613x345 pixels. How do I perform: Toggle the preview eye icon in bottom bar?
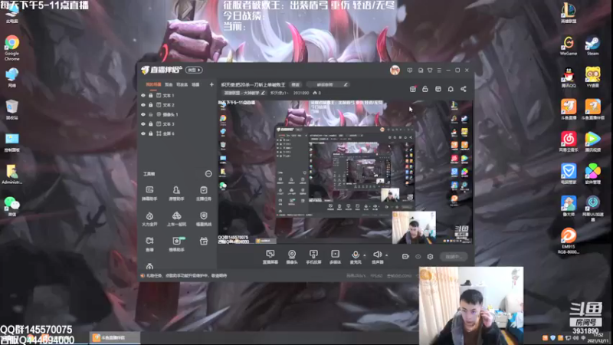click(x=418, y=257)
